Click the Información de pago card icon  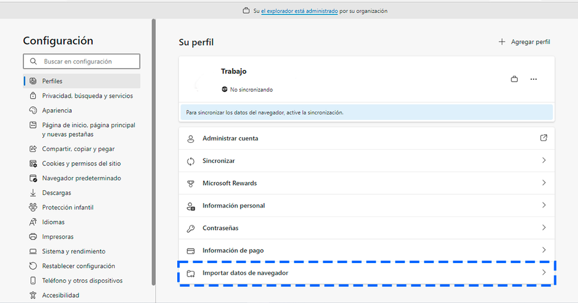[191, 251]
